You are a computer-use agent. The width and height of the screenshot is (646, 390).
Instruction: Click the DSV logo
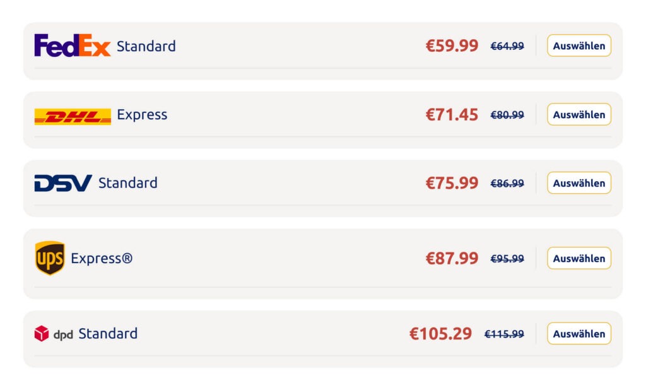pyautogui.click(x=63, y=183)
